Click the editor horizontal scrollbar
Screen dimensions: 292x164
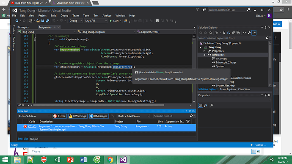coord(99,106)
